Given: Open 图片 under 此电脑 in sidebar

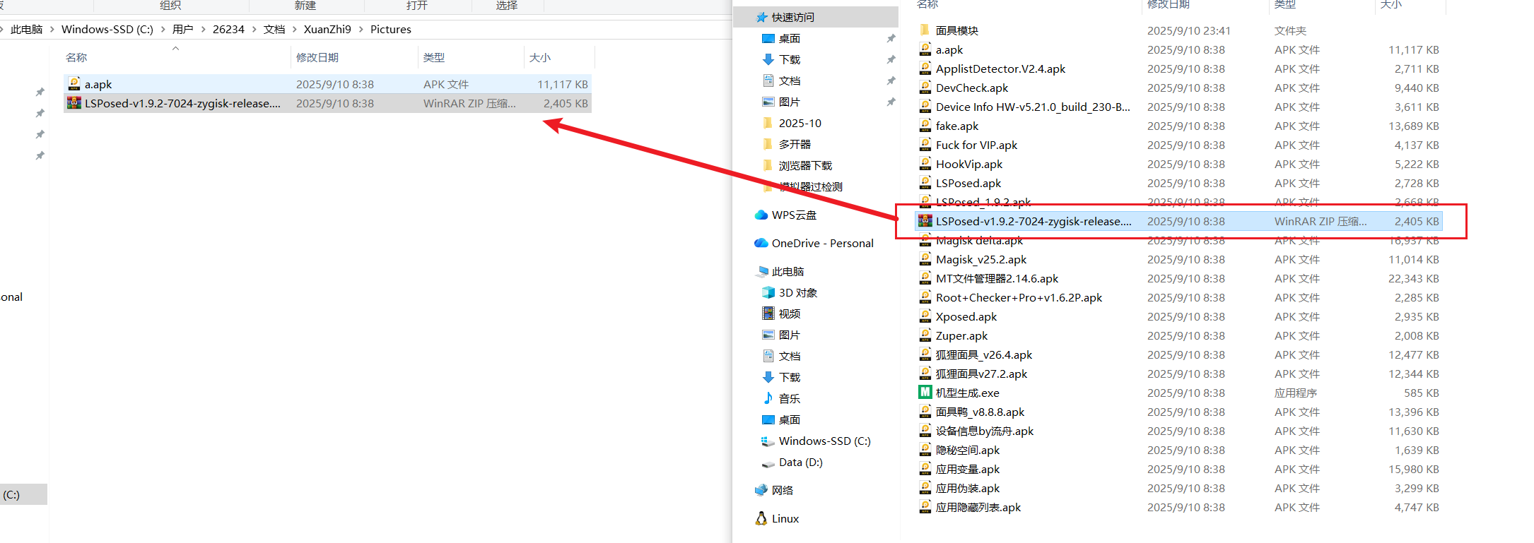Looking at the screenshot, I should pos(790,335).
